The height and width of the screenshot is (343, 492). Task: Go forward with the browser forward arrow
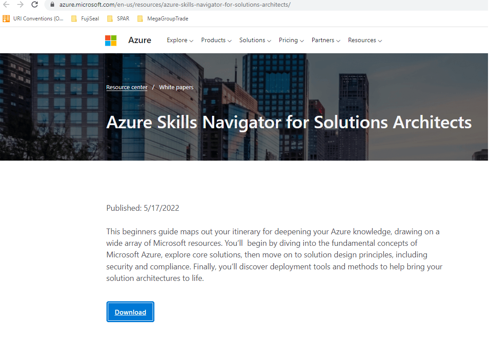20,4
